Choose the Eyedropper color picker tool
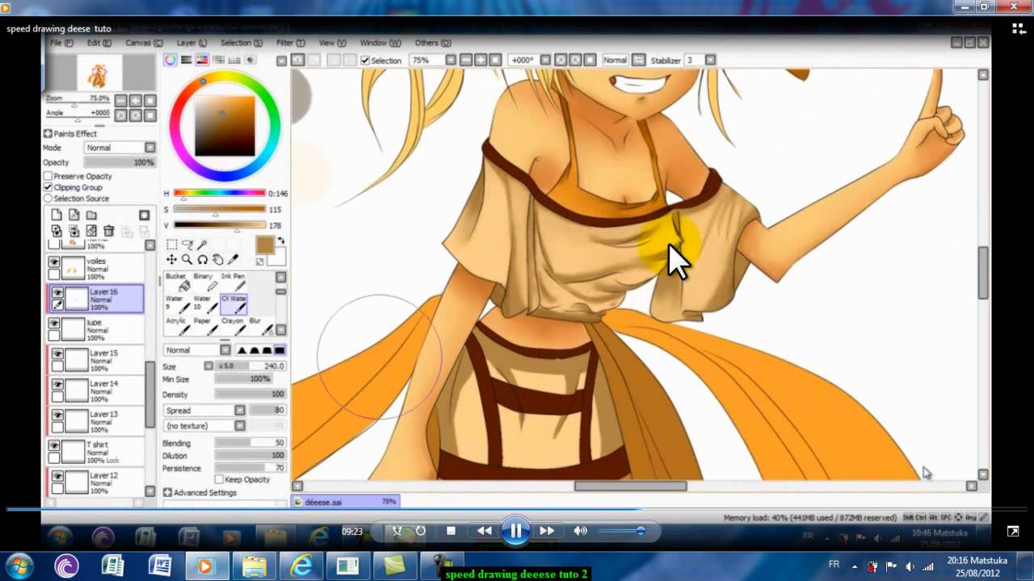Screen dimensions: 1034x581 233,259
